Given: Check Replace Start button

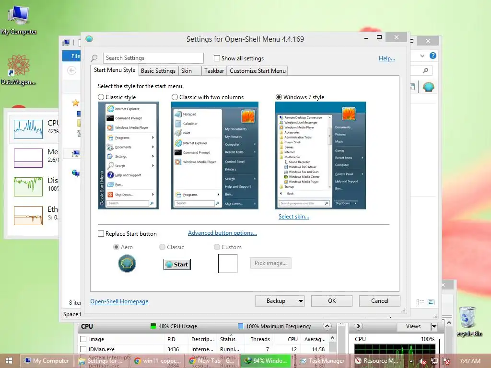Looking at the screenshot, I should 101,234.
